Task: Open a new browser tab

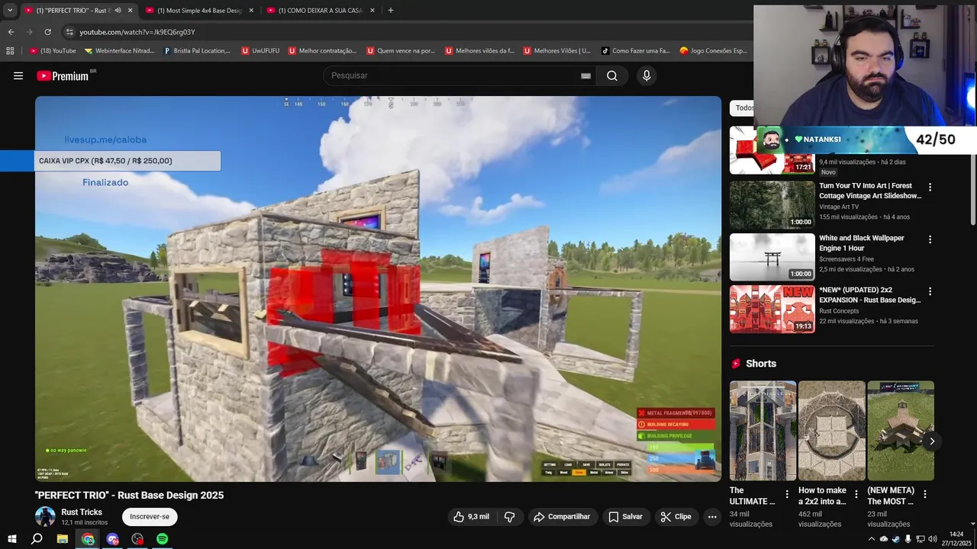Action: point(391,11)
